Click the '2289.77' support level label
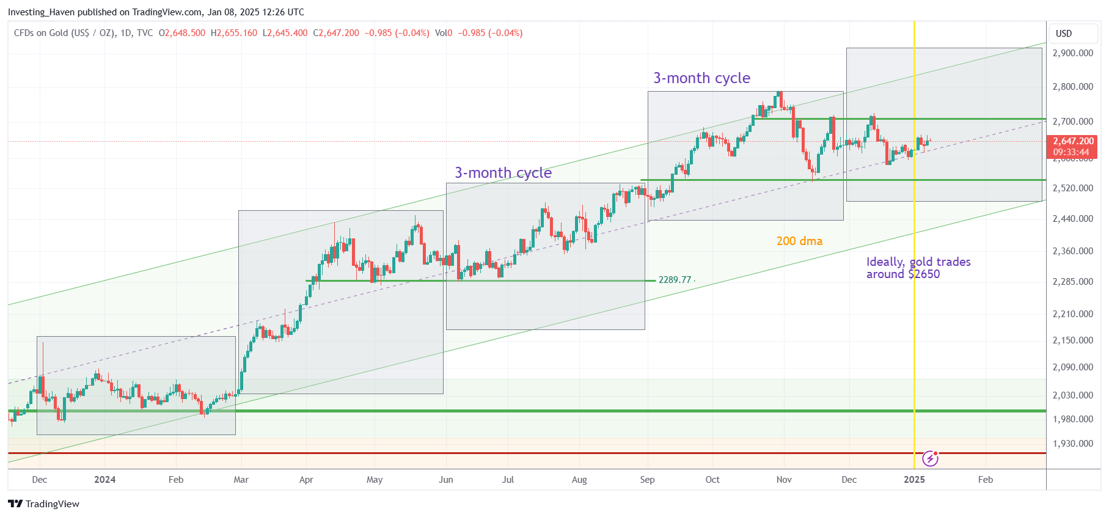Image resolution: width=1109 pixels, height=517 pixels. (x=675, y=280)
